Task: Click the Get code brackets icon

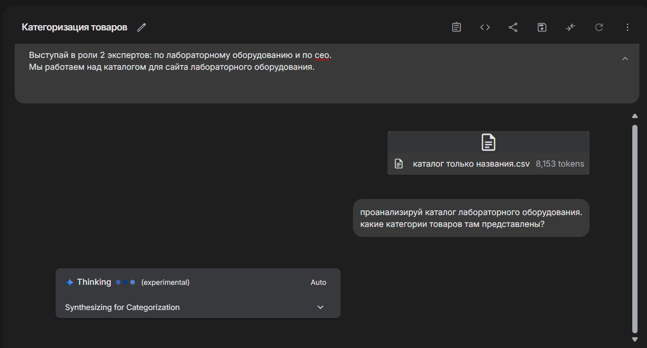Action: point(485,28)
